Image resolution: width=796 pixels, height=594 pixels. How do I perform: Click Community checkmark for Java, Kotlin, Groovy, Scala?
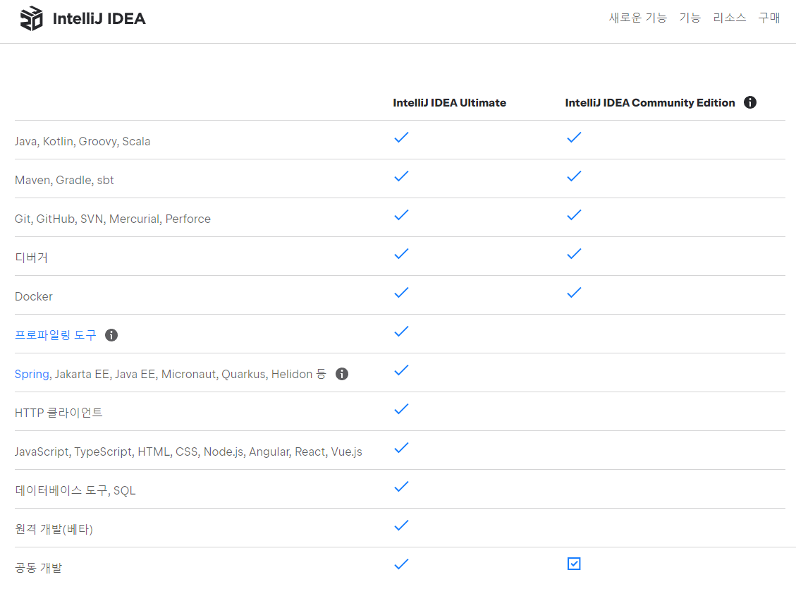pyautogui.click(x=574, y=138)
